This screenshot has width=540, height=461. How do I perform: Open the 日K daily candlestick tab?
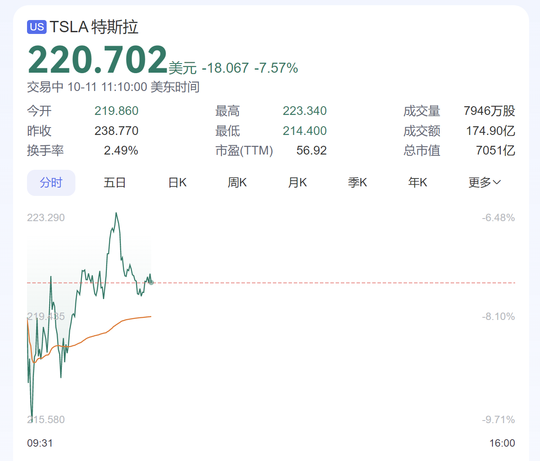177,183
